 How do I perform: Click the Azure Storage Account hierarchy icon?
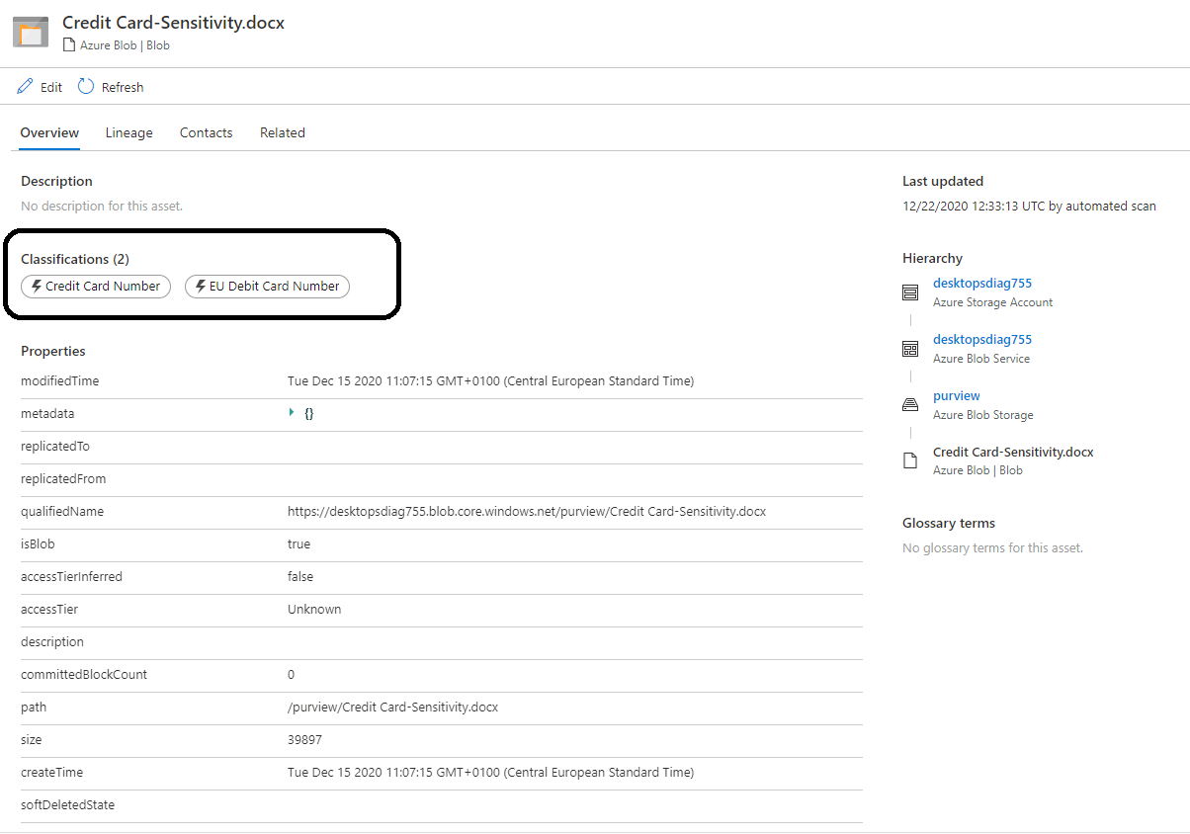(910, 292)
